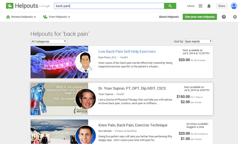This screenshot has width=238, height=144.
Task: Open the help question mark icon
Action: (224, 17)
